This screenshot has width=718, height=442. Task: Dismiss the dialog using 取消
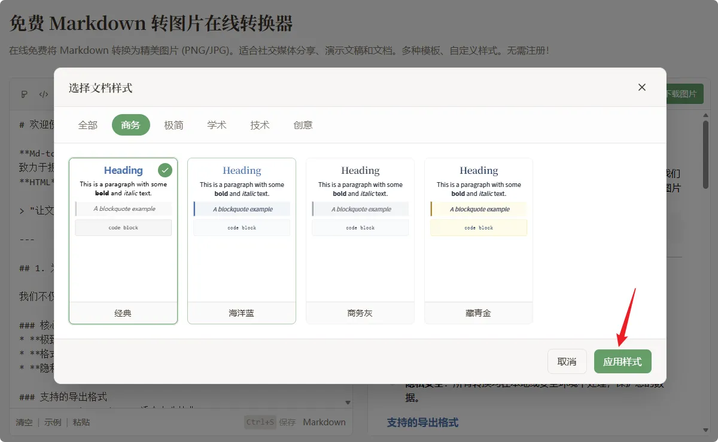[567, 361]
